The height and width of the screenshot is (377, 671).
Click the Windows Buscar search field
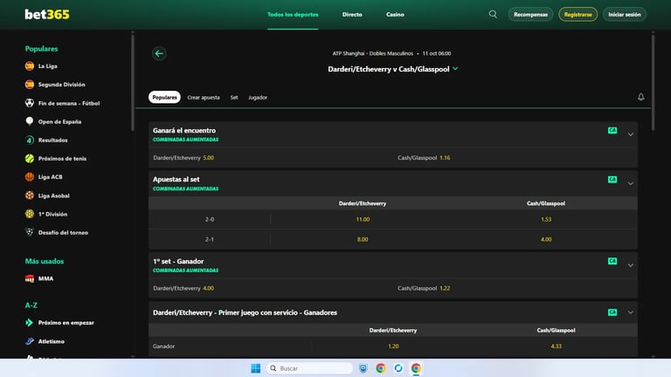click(x=309, y=368)
